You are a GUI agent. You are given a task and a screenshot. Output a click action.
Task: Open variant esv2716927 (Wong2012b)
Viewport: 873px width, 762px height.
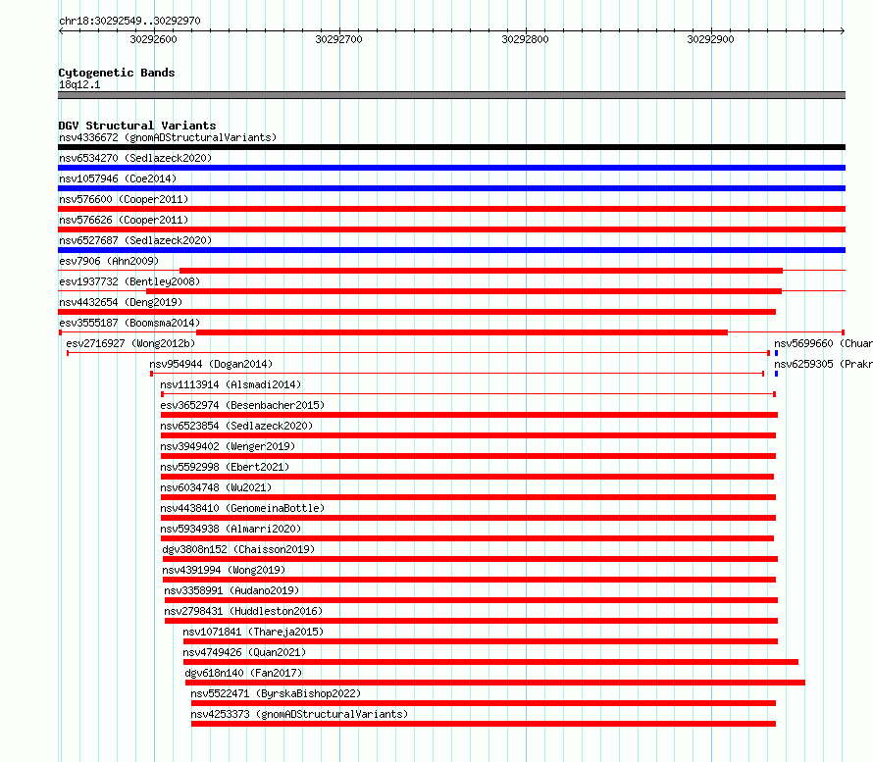[x=130, y=343]
